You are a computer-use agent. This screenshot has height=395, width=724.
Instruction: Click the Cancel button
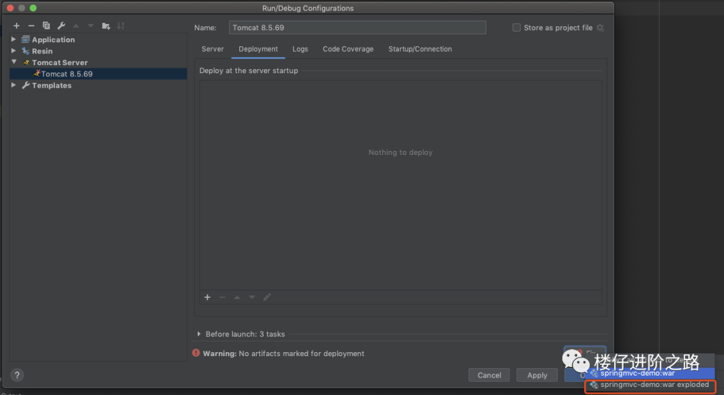(x=489, y=375)
